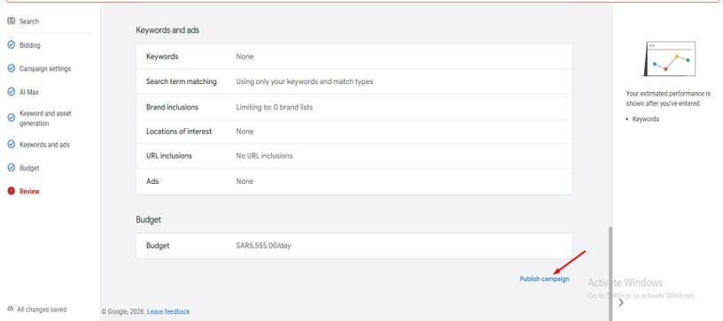Click the Budget step checkmark icon
The image size is (723, 321).
[12, 168]
